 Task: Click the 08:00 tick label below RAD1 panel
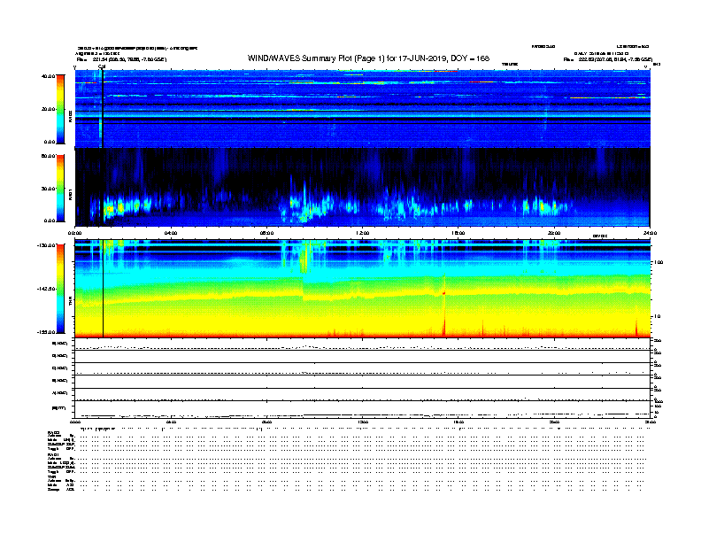pyautogui.click(x=267, y=233)
